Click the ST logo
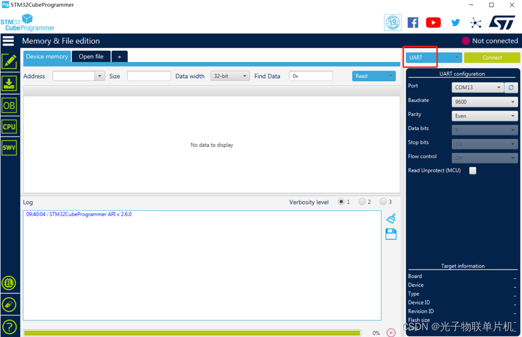 pos(502,22)
